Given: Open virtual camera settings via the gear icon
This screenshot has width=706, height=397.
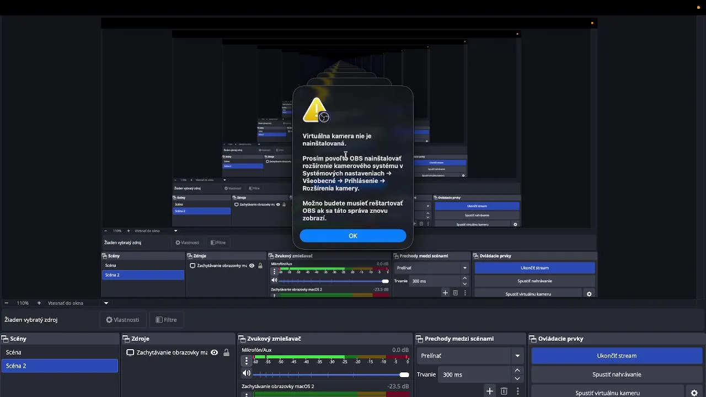Looking at the screenshot, I should (x=694, y=393).
